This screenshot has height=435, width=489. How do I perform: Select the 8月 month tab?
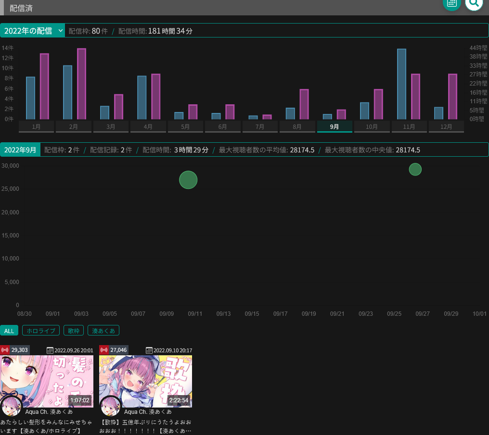click(297, 127)
